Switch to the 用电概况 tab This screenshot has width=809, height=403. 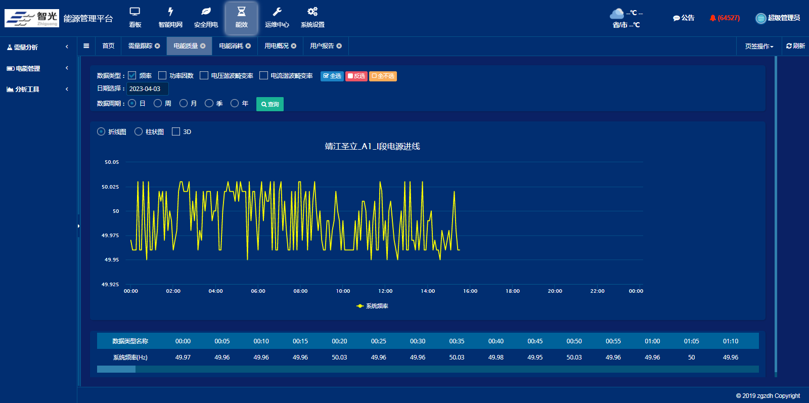point(277,46)
